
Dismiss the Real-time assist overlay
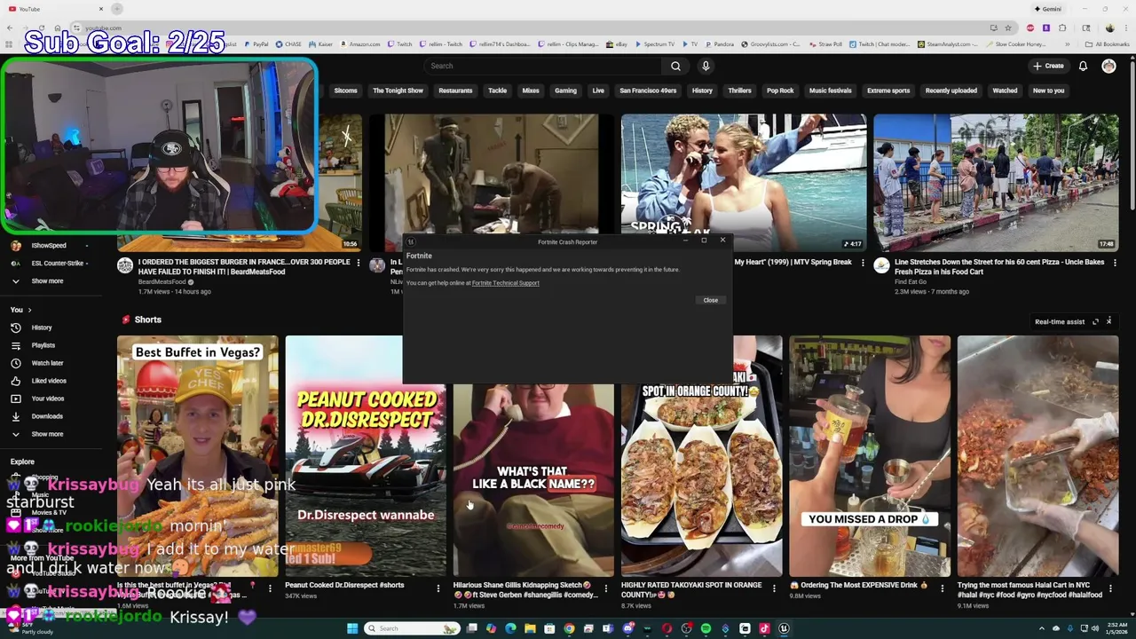[x=1108, y=321]
